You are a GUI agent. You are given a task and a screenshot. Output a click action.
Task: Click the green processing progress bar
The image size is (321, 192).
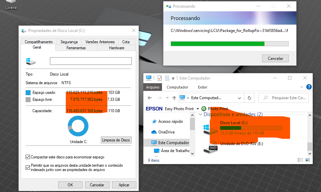(230, 44)
